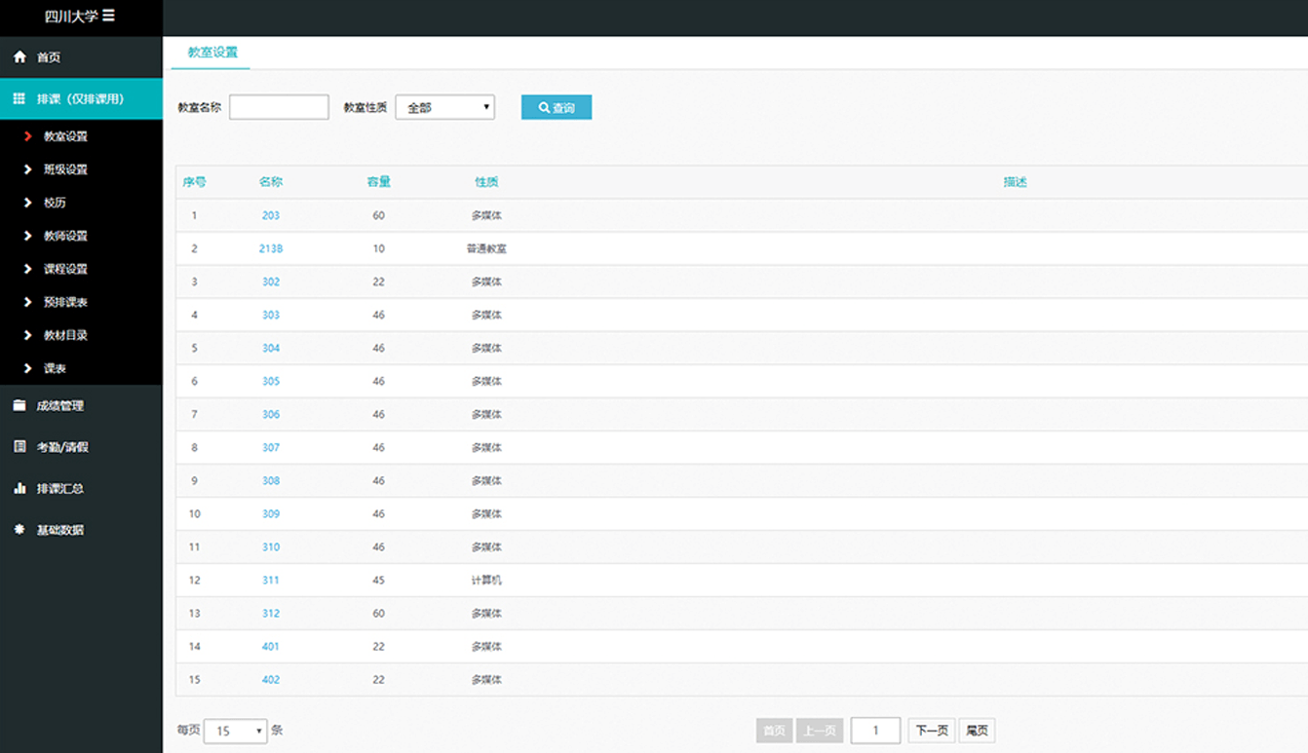Jump to 尾页 in the pagination

point(977,731)
